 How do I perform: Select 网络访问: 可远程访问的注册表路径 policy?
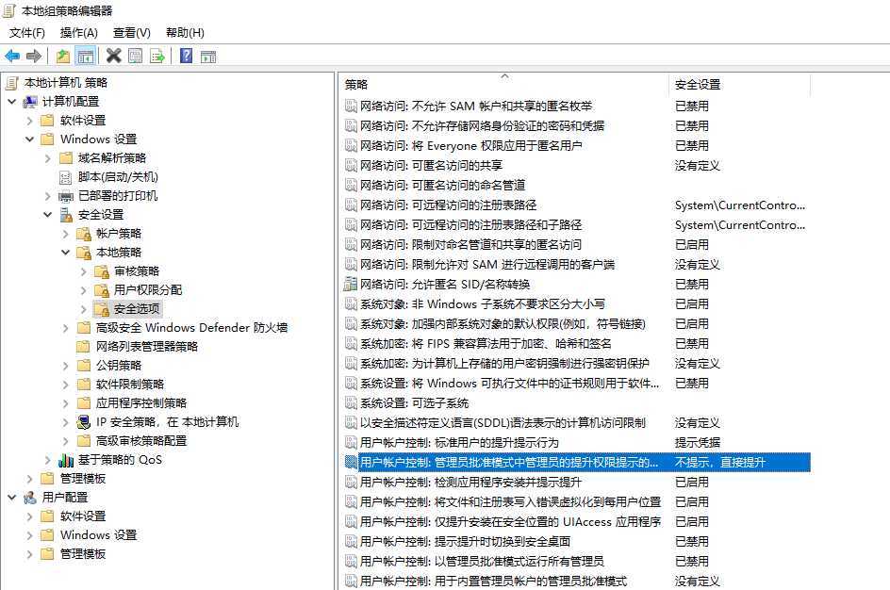click(x=449, y=205)
